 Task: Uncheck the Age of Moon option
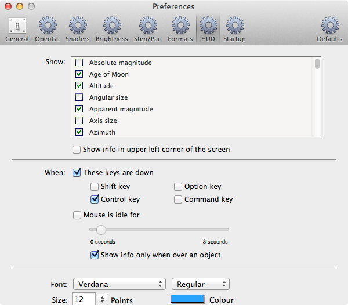[x=79, y=74]
